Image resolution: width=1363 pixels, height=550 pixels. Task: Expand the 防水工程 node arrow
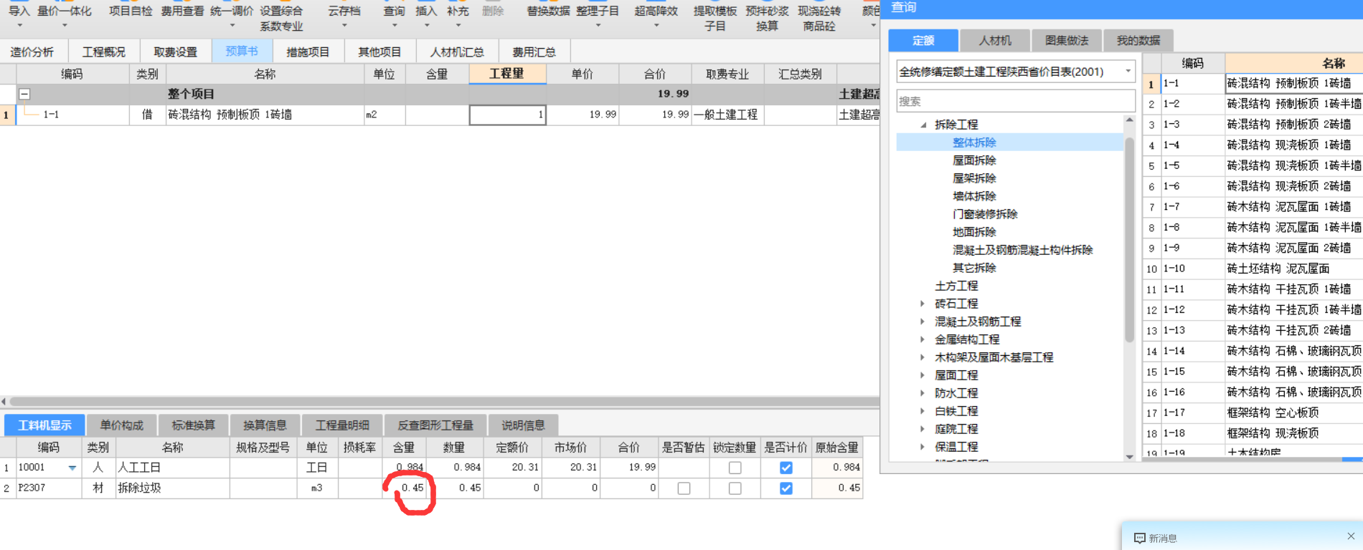(x=923, y=393)
